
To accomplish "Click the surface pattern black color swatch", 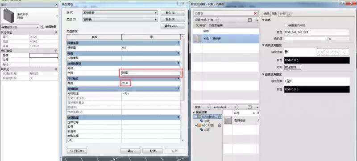I will 317,60.
